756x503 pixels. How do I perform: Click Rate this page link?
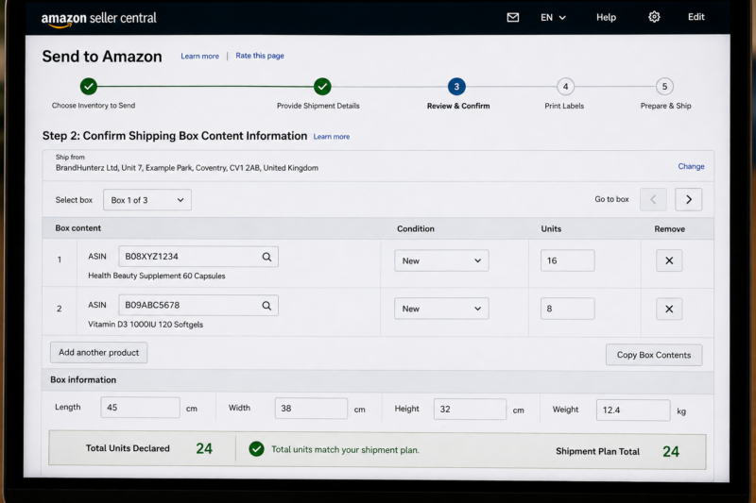click(259, 56)
